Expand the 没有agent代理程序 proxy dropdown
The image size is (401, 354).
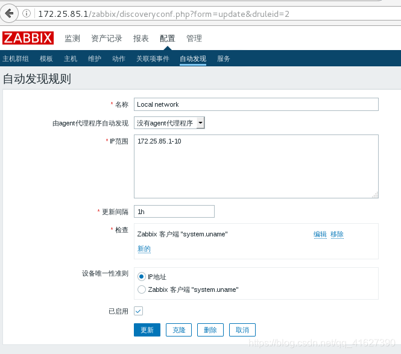pos(169,123)
